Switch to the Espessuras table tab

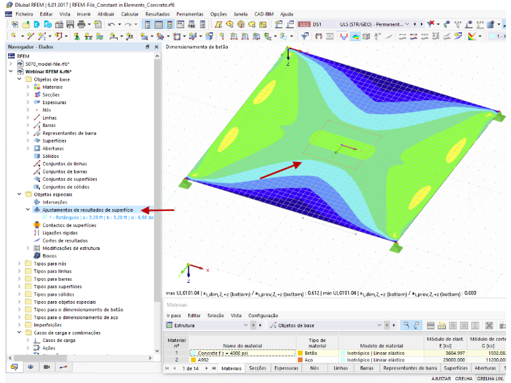(286, 368)
